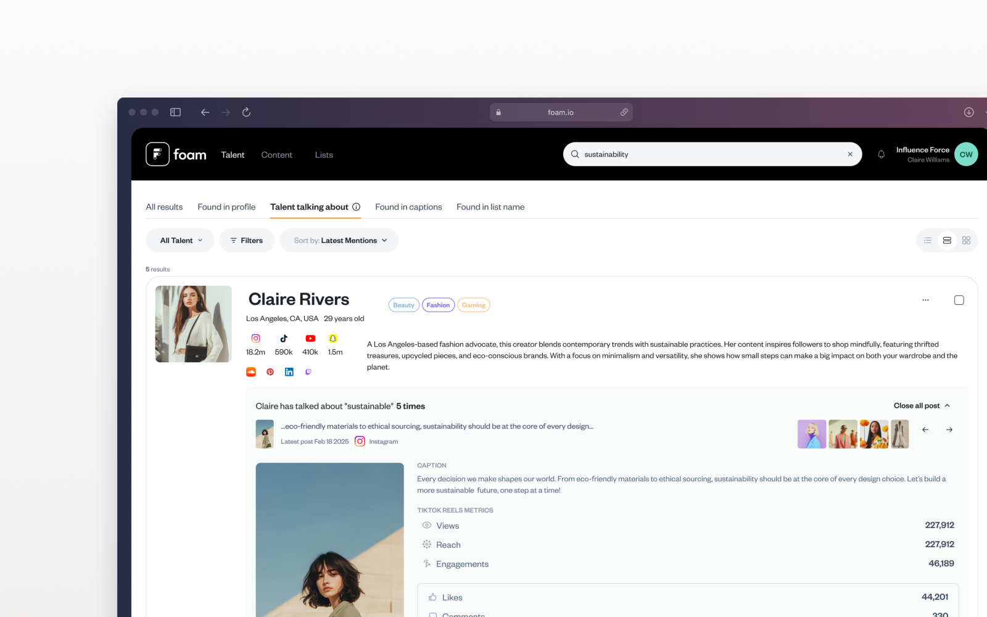Screen dimensions: 987x617
Task: Toggle the browser sidebar icon
Action: [x=175, y=112]
